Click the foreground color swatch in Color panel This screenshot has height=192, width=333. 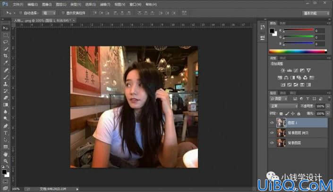272,31
